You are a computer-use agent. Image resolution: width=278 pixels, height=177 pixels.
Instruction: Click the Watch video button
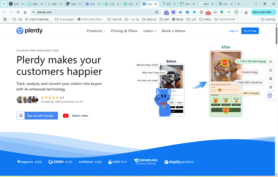pyautogui.click(x=76, y=116)
